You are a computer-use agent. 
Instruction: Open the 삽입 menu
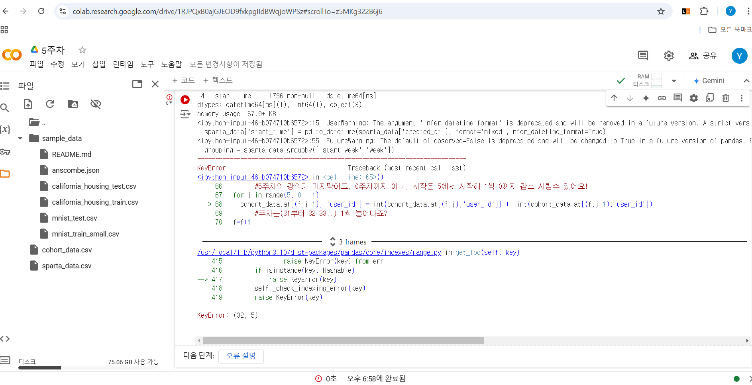(x=99, y=64)
